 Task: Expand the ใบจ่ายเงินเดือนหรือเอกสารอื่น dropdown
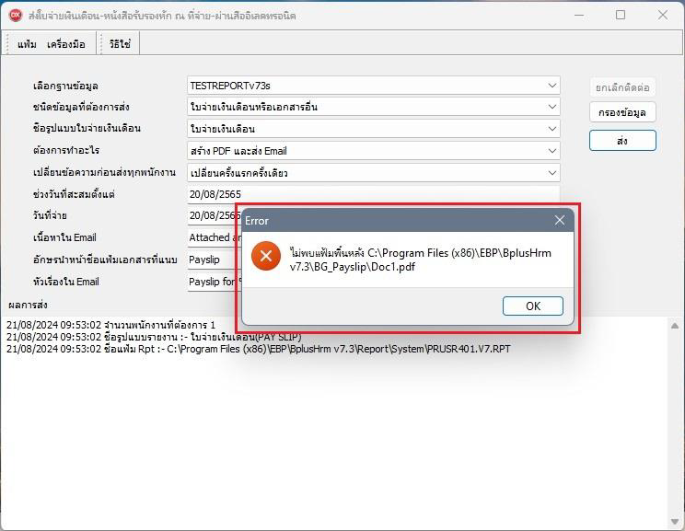pyautogui.click(x=551, y=107)
